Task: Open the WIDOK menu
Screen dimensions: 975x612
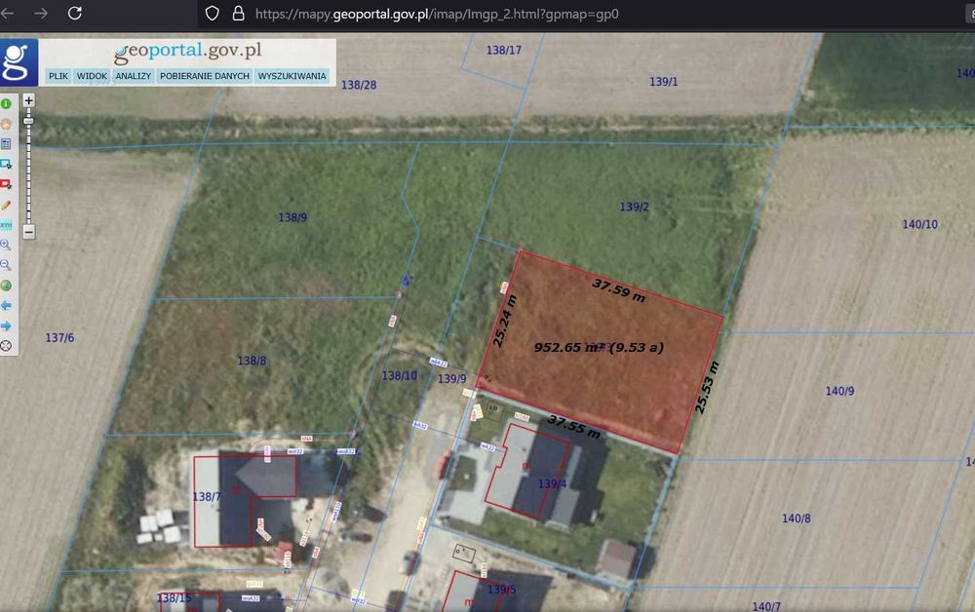Action: (92, 76)
